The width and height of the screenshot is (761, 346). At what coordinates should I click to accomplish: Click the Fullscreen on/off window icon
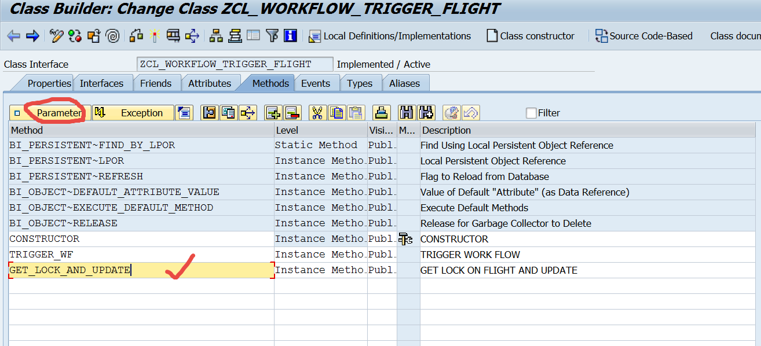253,36
